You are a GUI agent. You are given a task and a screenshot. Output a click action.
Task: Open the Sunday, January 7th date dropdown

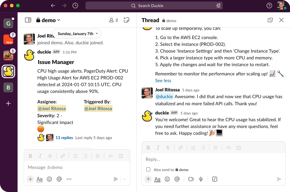pos(77,34)
